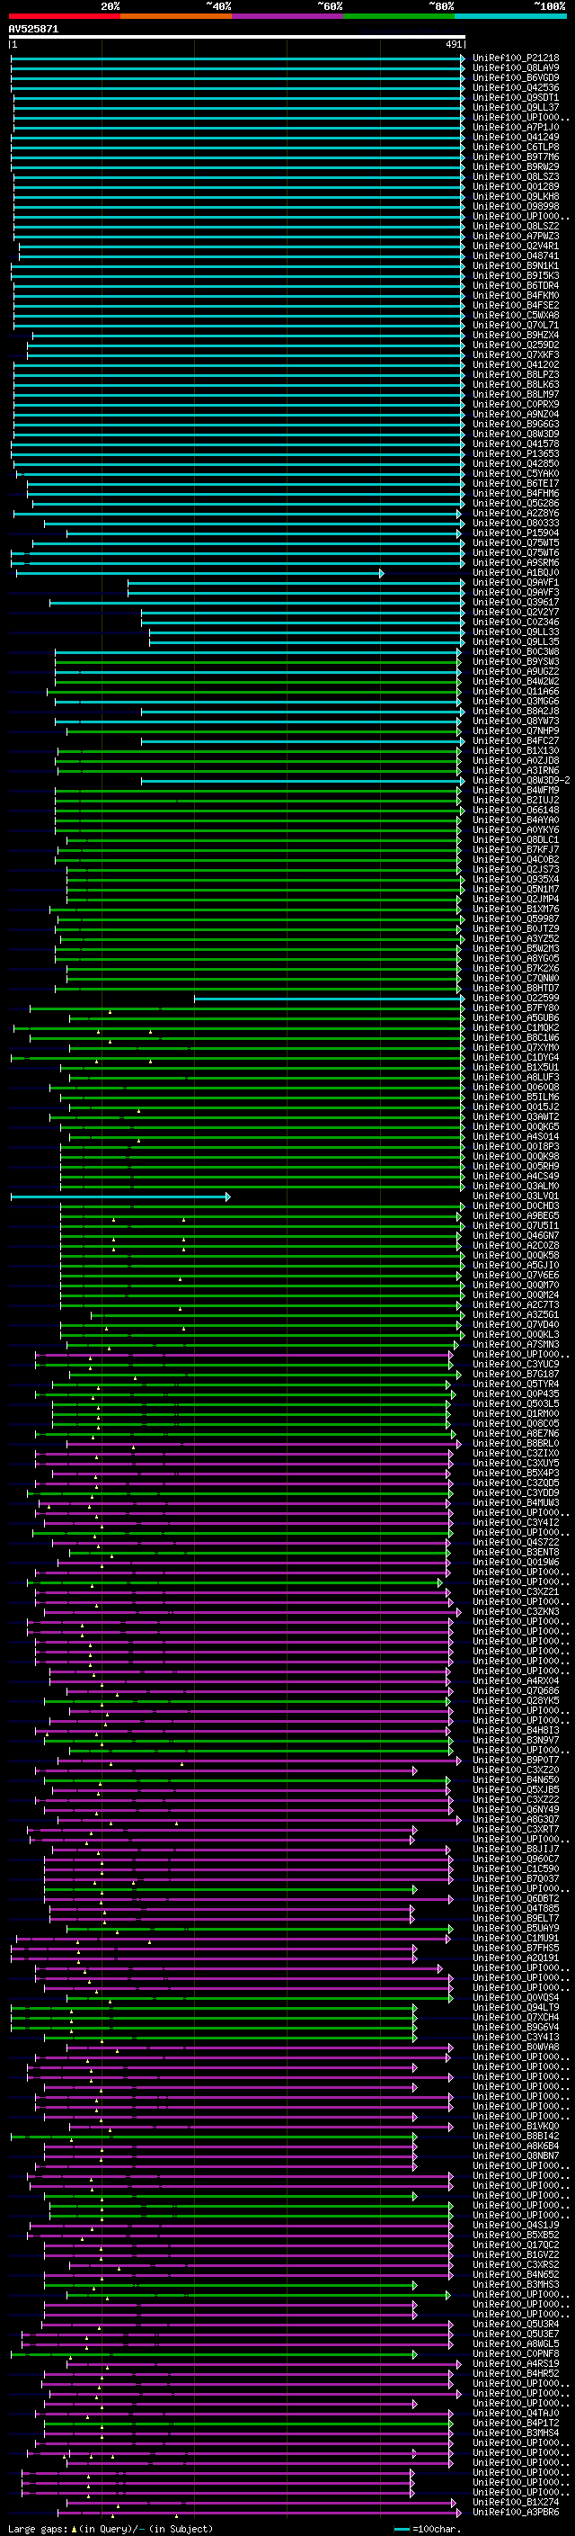Open hit UniRef100_Q935X4
575x2536 pixels.
(x=516, y=880)
